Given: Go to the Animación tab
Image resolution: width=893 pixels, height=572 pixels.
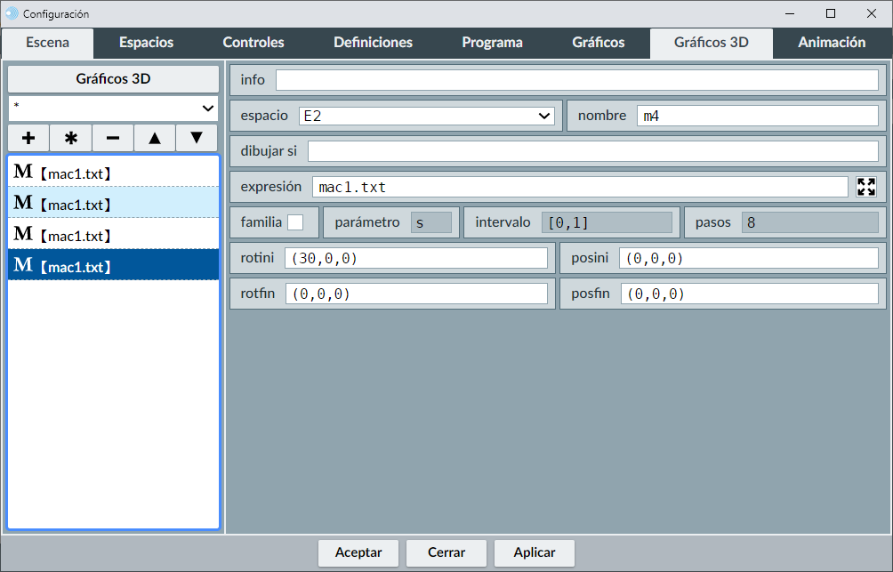Looking at the screenshot, I should coord(832,43).
